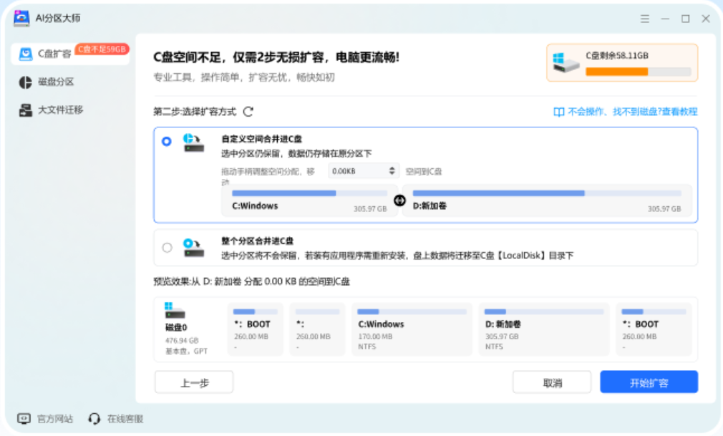
Task: Click the 大文件迁移 sidebar icon
Action: click(x=25, y=110)
